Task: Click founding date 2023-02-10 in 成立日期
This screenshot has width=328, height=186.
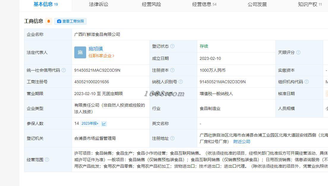Action: click(210, 58)
